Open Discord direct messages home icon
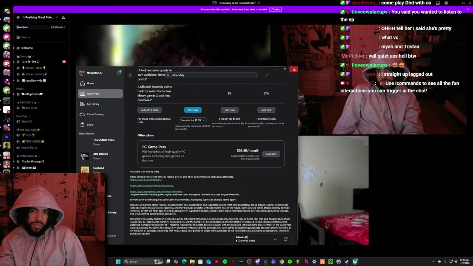 7,10
